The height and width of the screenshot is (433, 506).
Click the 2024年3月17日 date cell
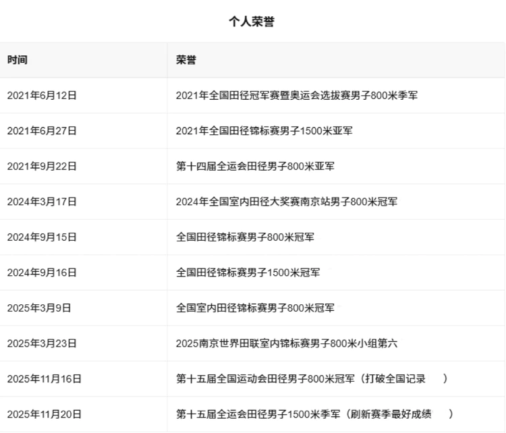42,202
